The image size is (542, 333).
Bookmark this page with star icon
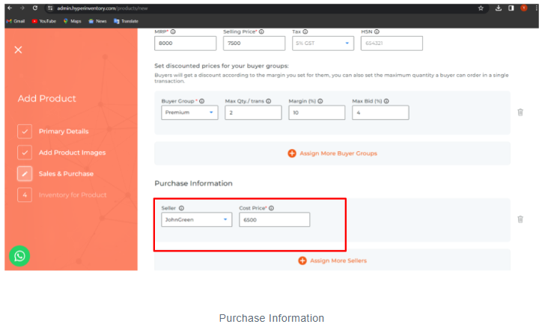point(481,8)
